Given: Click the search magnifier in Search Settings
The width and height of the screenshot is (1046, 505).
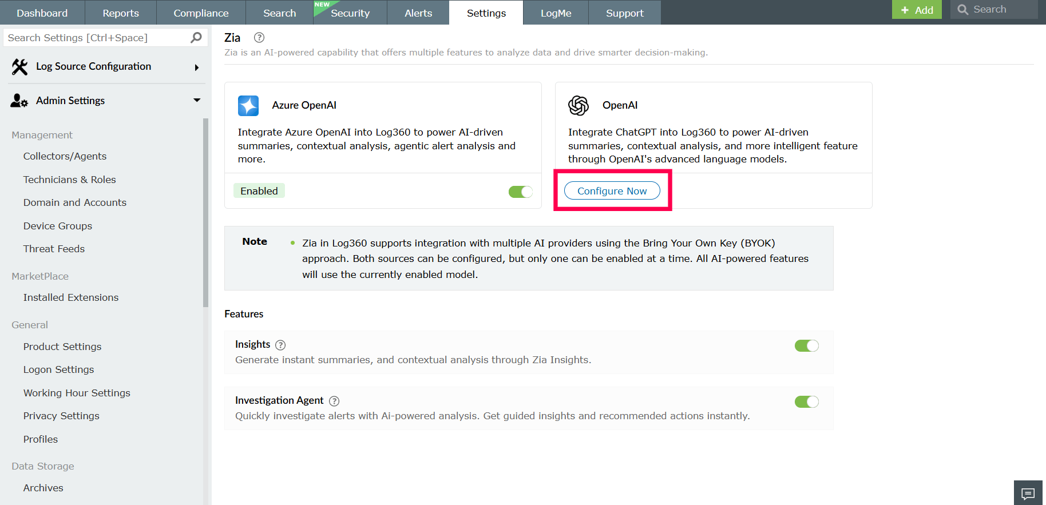Looking at the screenshot, I should point(196,38).
